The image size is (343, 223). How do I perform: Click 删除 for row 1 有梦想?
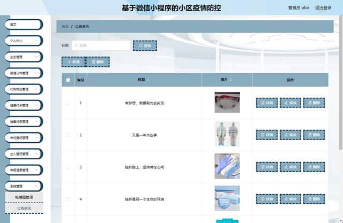pyautogui.click(x=314, y=103)
